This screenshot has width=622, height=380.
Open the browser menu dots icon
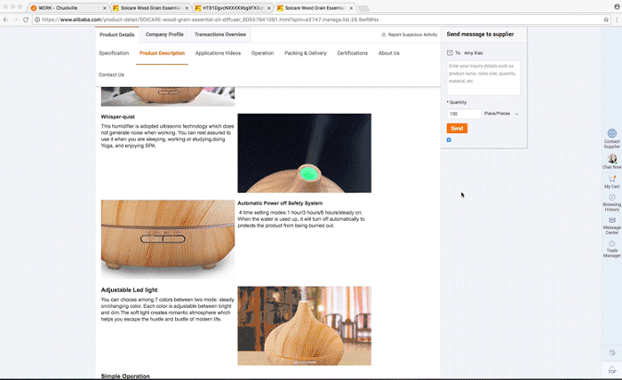point(617,20)
